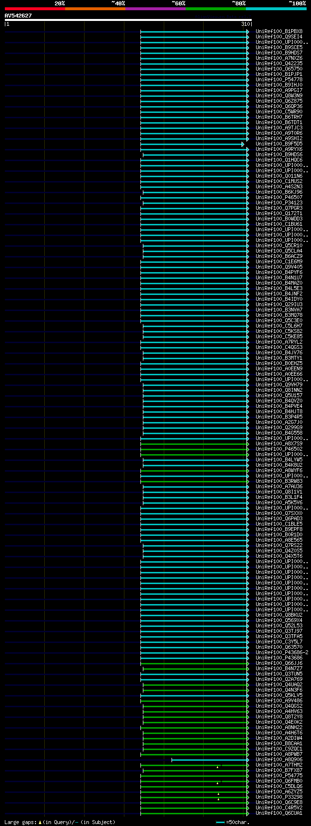311x826 pixels.
Task: Select label UniRef100_P34123
Action: (279, 202)
